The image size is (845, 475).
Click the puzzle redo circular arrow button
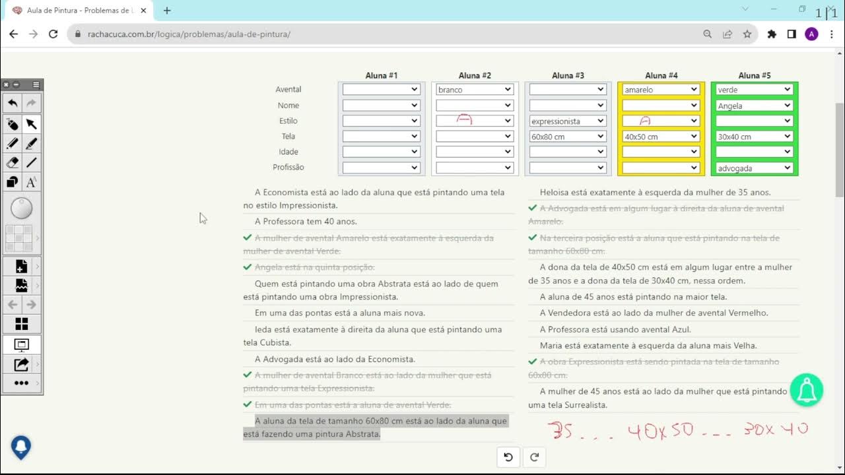click(535, 457)
